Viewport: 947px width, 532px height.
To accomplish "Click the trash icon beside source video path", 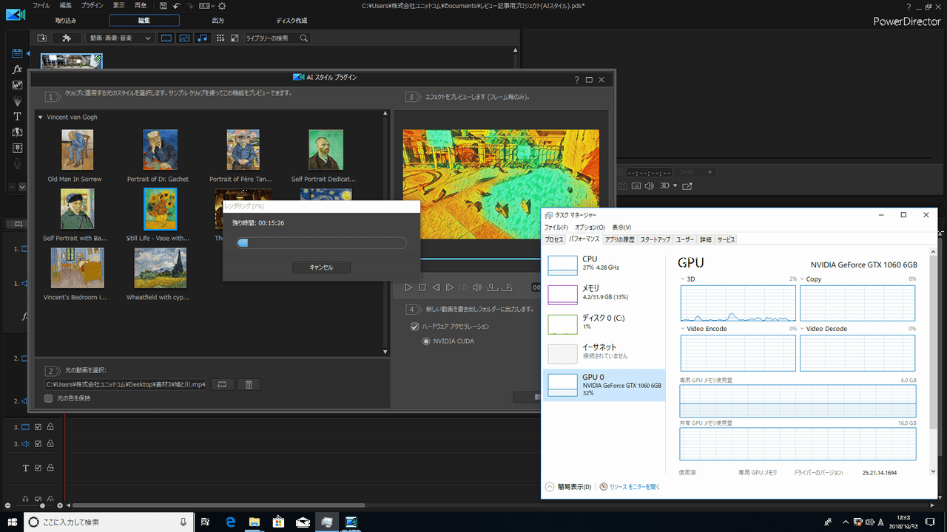I will coord(249,384).
